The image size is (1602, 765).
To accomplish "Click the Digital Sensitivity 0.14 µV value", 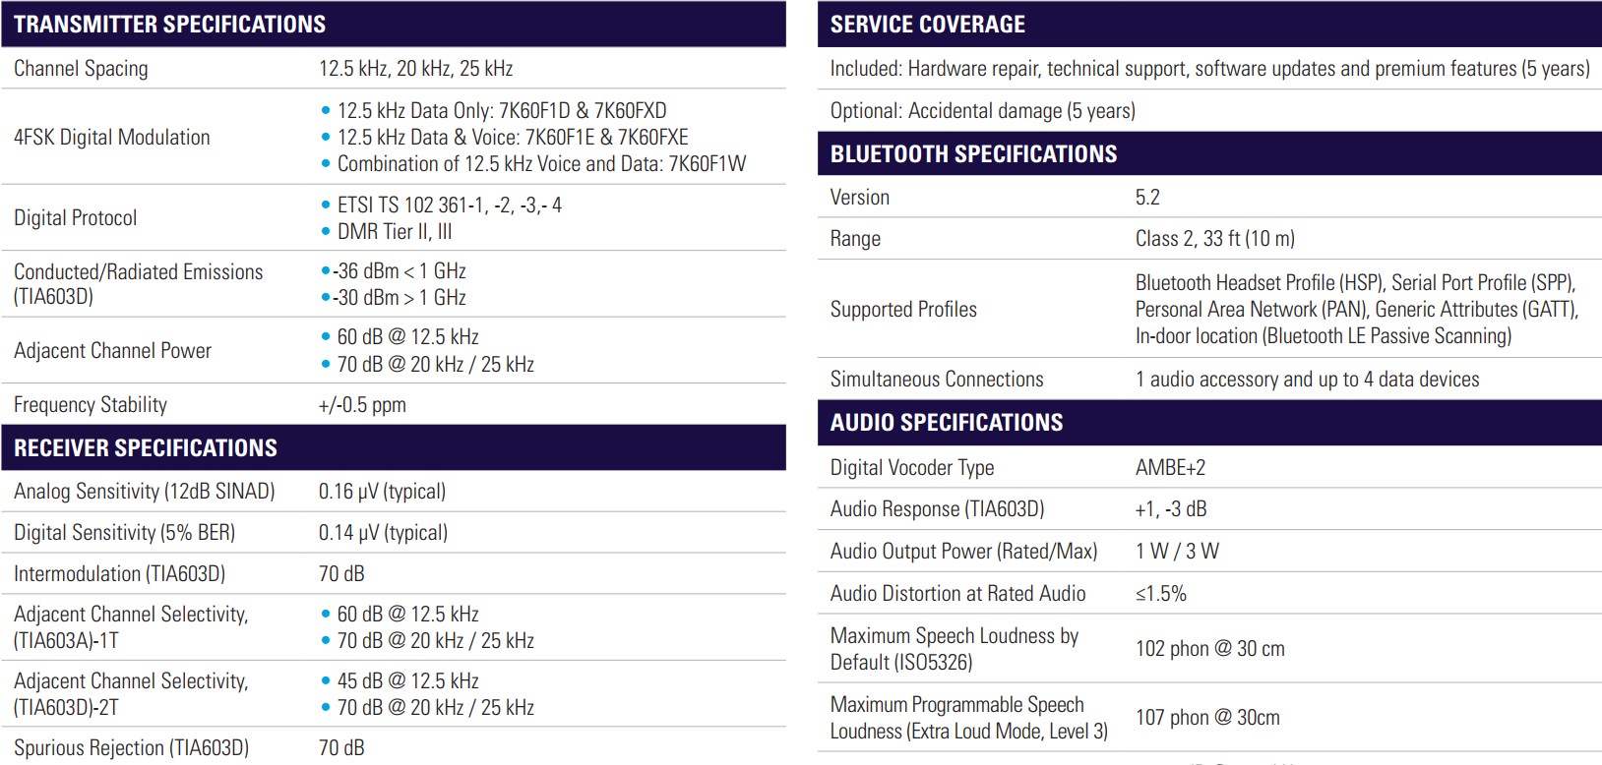I will tap(383, 533).
